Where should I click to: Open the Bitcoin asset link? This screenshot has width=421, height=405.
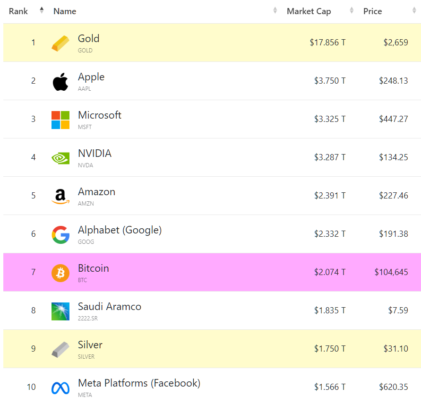tap(94, 268)
